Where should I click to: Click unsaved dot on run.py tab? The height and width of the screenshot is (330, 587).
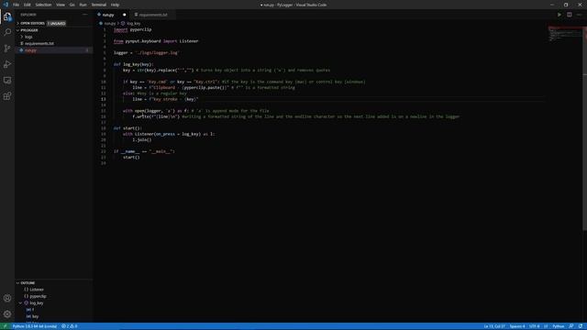point(125,15)
